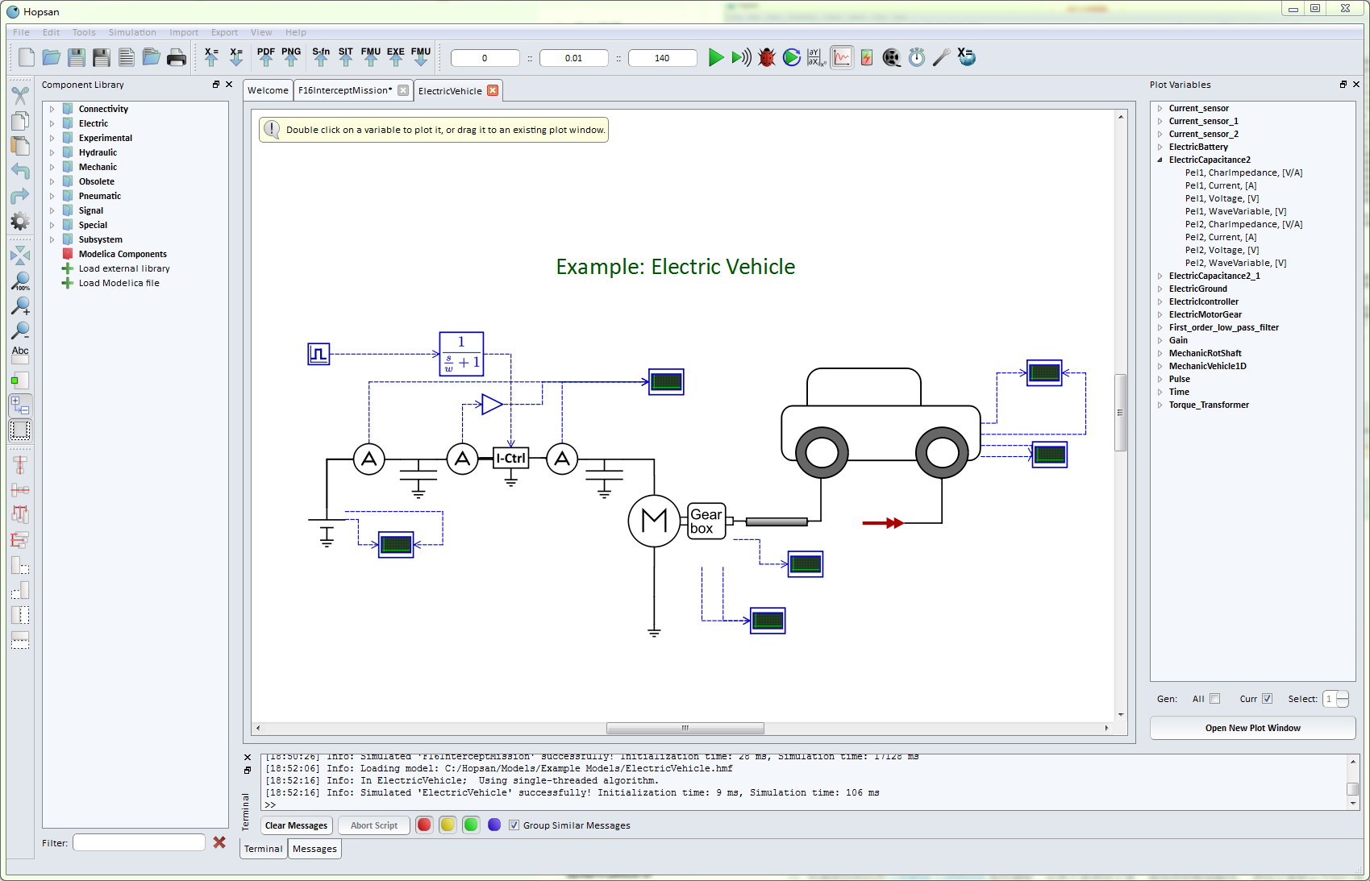Image resolution: width=1370 pixels, height=881 pixels.
Task: Click the component library Filter field
Action: [x=139, y=842]
